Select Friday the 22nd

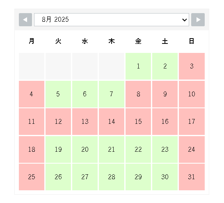click(x=138, y=149)
